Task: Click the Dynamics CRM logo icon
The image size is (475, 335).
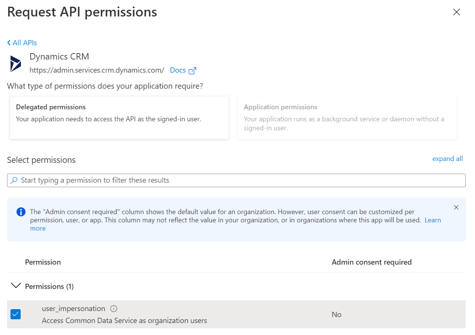Action: [15, 64]
